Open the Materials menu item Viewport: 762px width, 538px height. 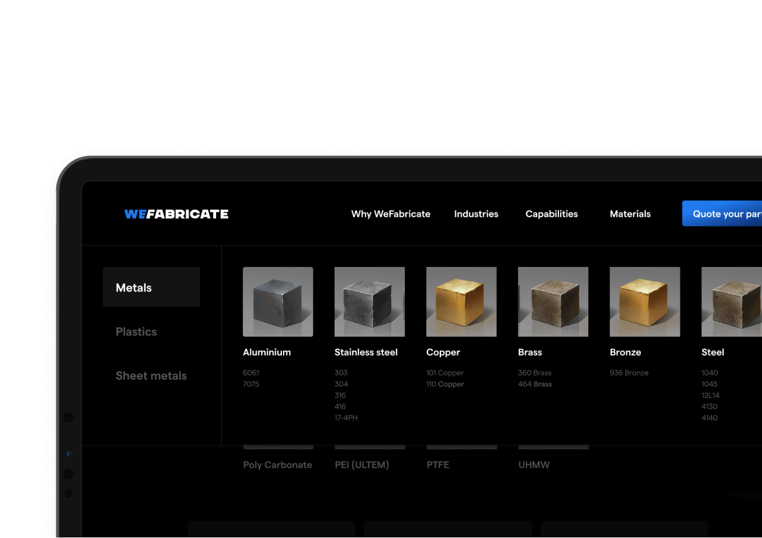pyautogui.click(x=630, y=214)
